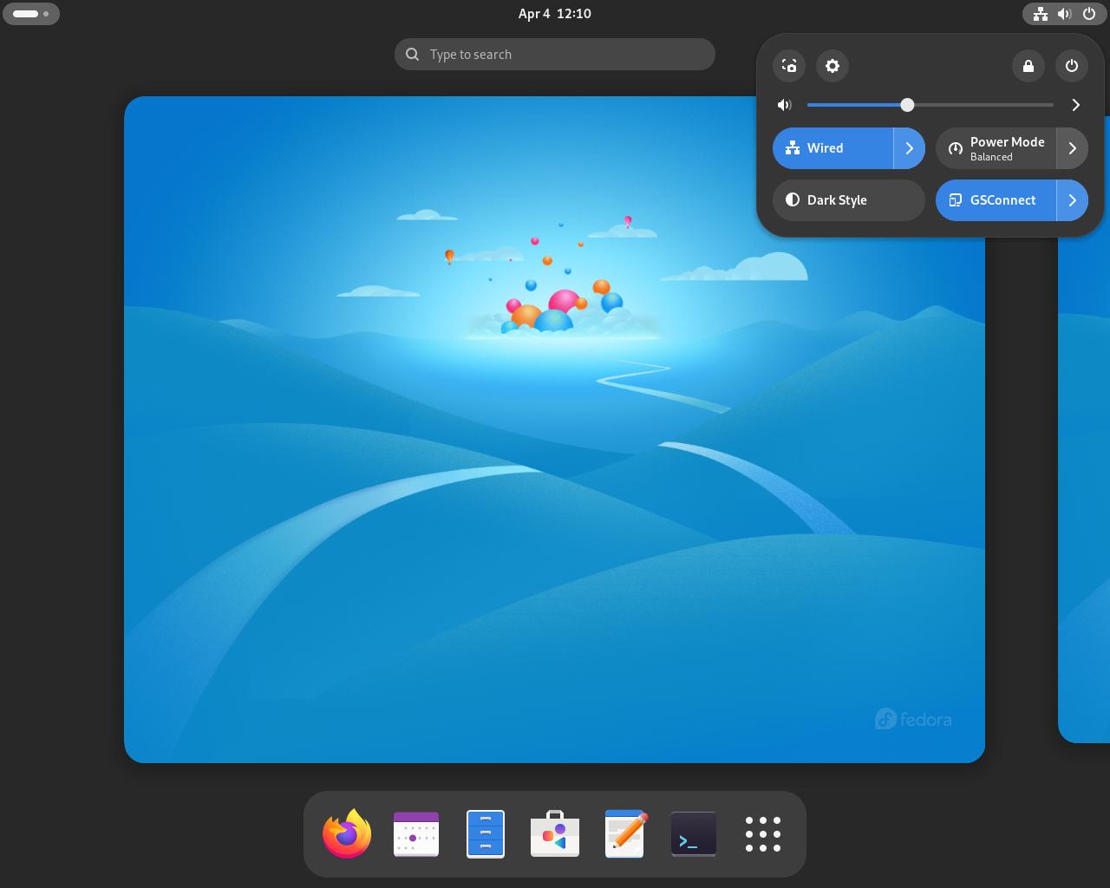Take a screenshot from quick settings
This screenshot has height=888, width=1110.
[789, 66]
